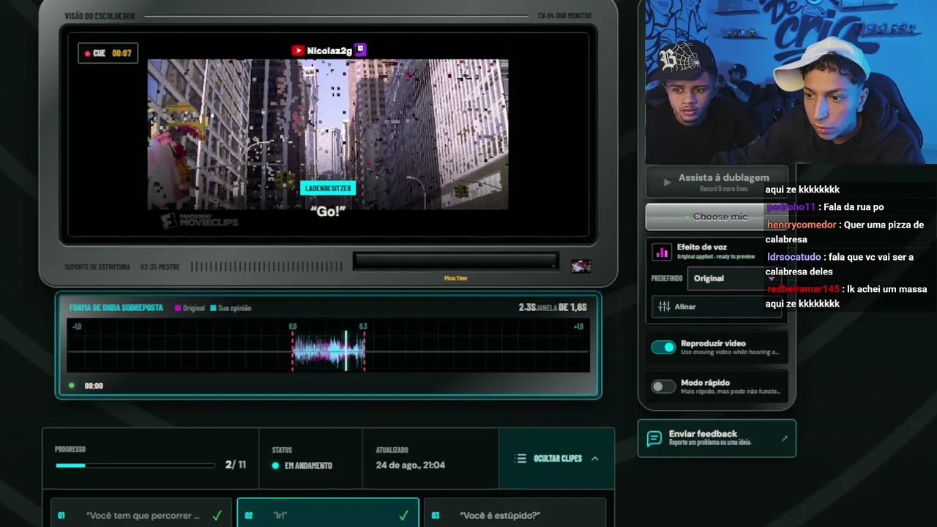Image resolution: width=937 pixels, height=527 pixels.
Task: Click the "Go!" subtitle text
Action: click(x=327, y=211)
